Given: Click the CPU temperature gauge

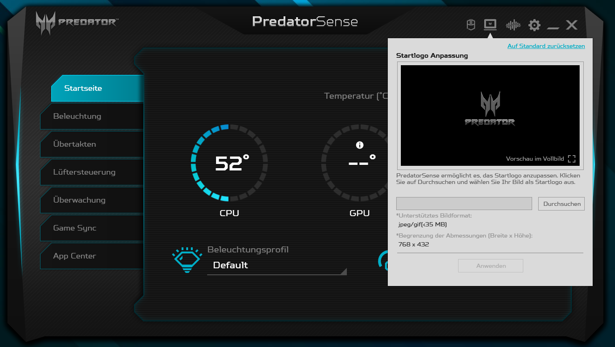Looking at the screenshot, I should [230, 163].
